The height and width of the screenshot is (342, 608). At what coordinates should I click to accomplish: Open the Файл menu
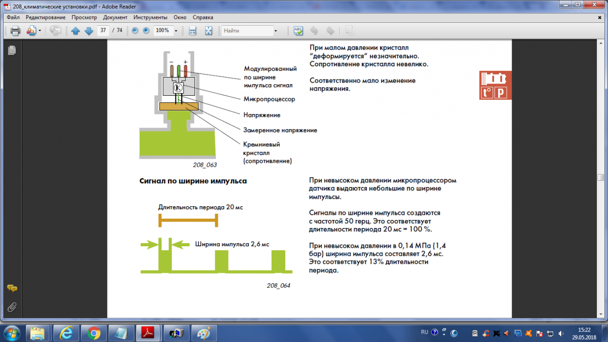coord(13,17)
